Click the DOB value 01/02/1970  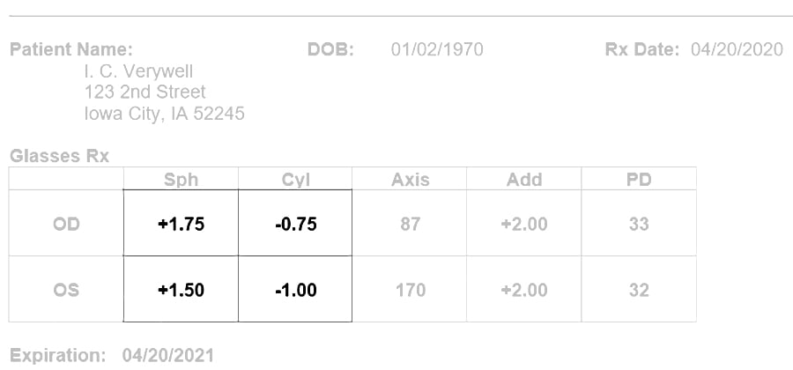click(x=437, y=49)
